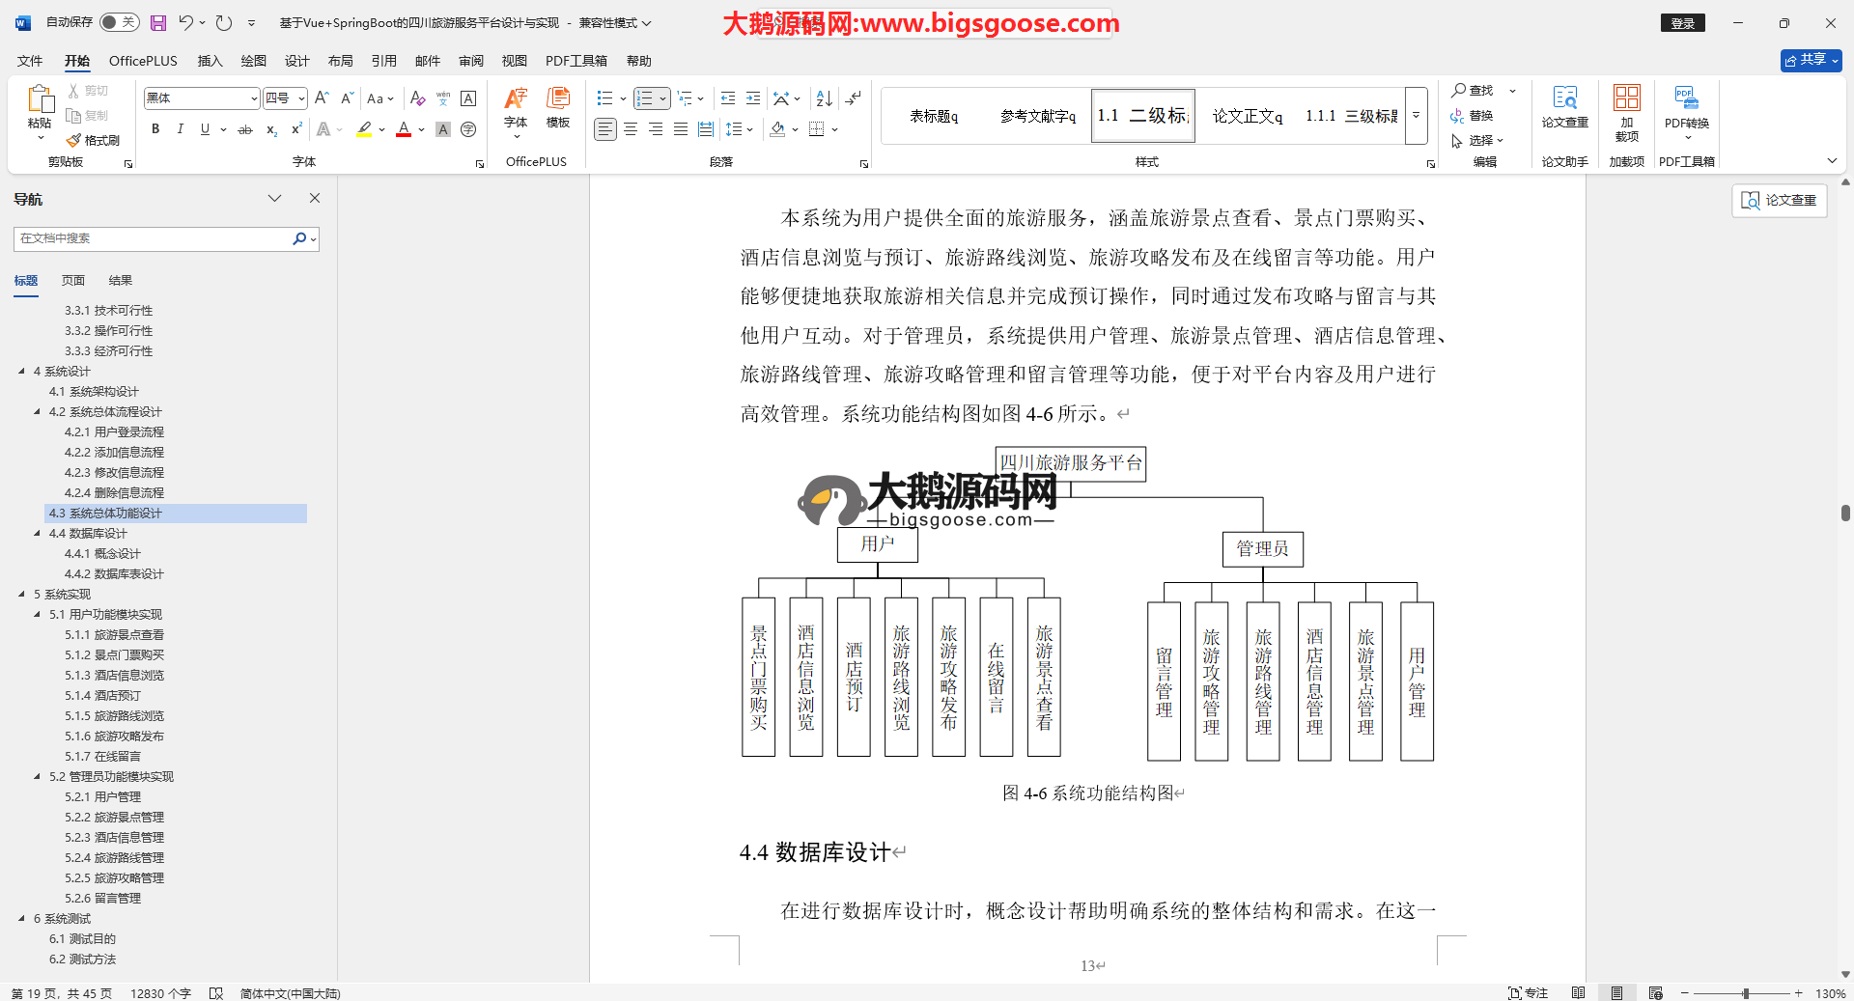Collapse the 5 系统实现 heading in the navigation tree
Image resolution: width=1854 pixels, height=1001 pixels.
coord(21,595)
